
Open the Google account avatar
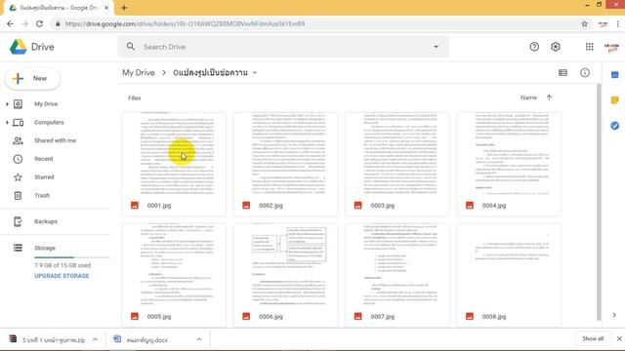611,48
